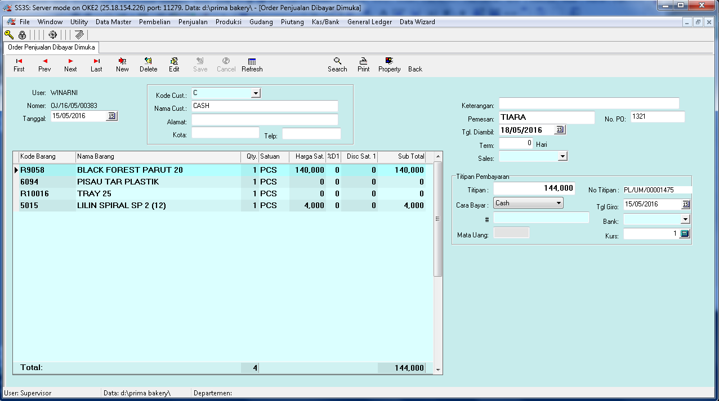The image size is (719, 401).
Task: Click the No. PO field 1321
Action: [658, 116]
